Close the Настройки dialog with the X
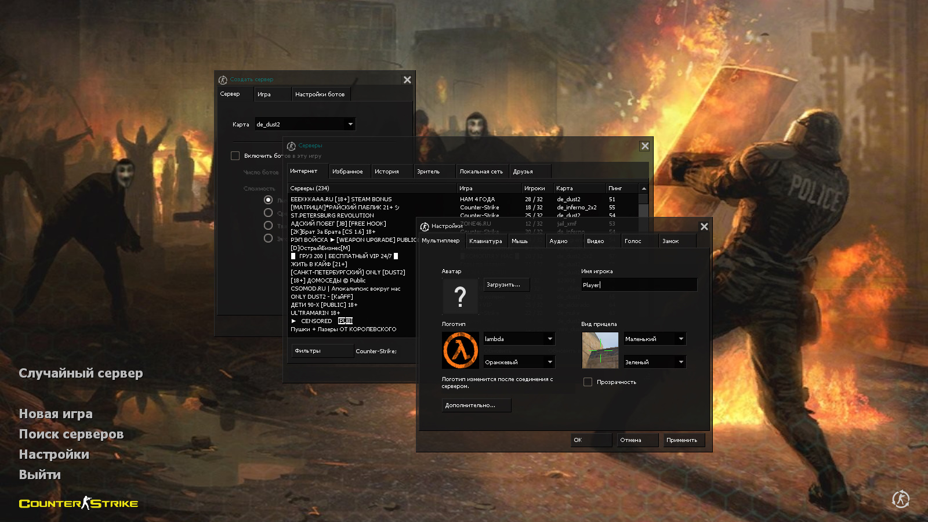This screenshot has height=522, width=928. pyautogui.click(x=704, y=227)
